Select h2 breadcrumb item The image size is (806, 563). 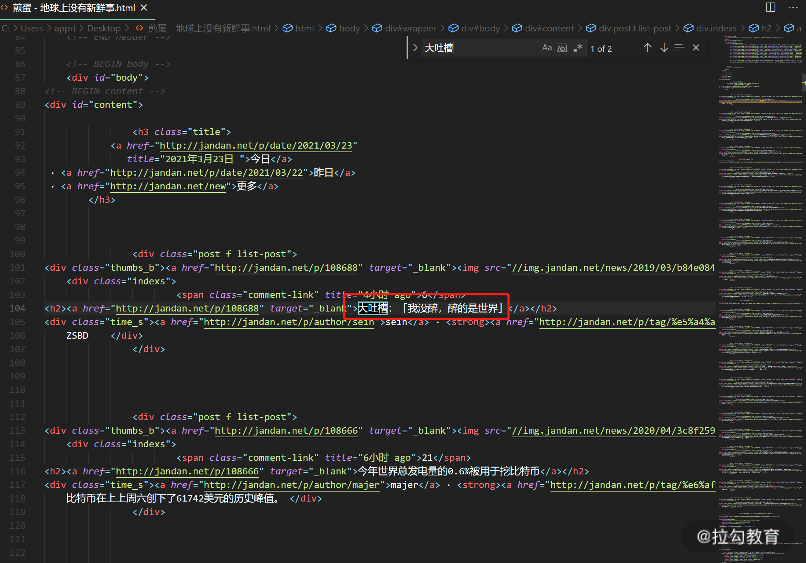(766, 28)
